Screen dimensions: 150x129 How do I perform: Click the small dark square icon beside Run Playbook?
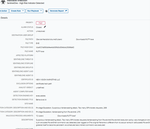pos(46,11)
